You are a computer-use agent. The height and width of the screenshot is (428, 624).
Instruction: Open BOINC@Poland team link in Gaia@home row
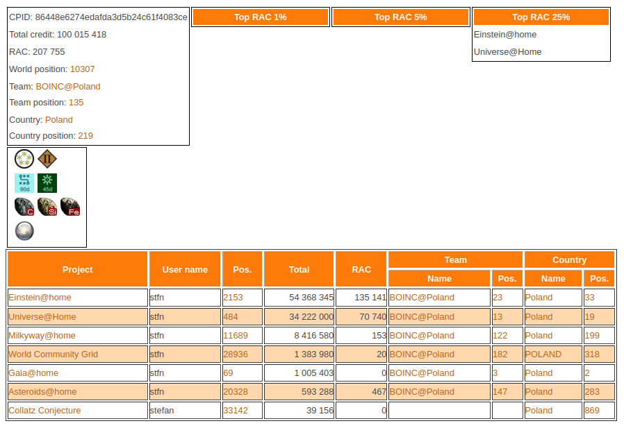pyautogui.click(x=422, y=373)
